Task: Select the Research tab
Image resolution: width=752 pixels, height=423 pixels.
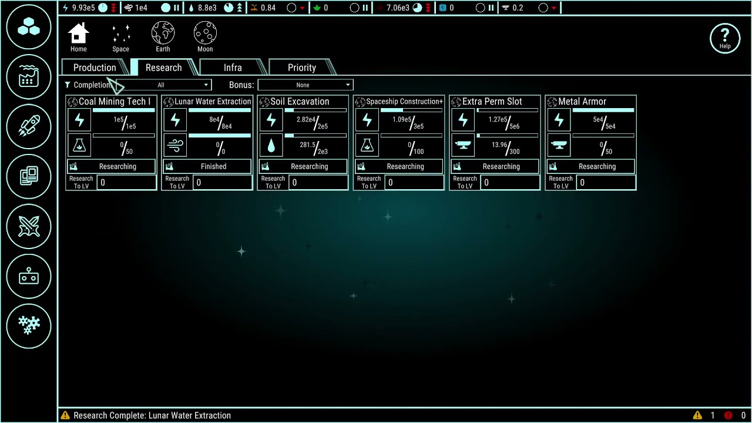Action: click(x=164, y=68)
